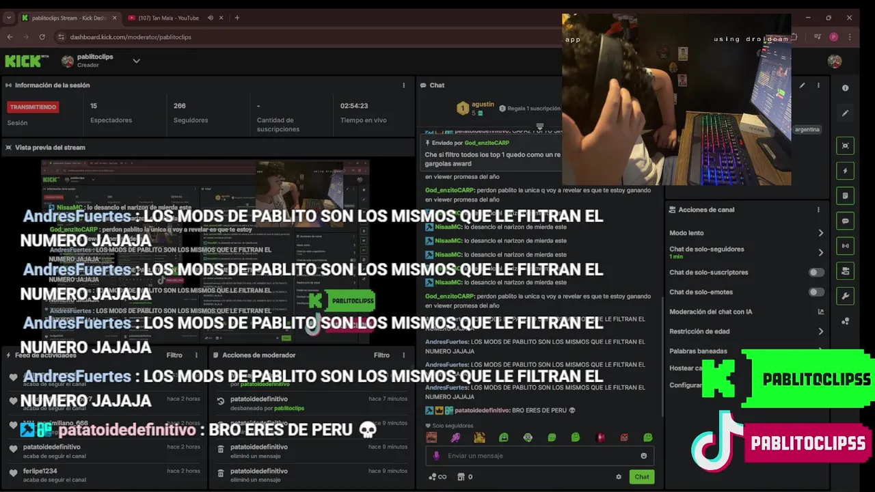The height and width of the screenshot is (492, 875).
Task: Insert the angry red emote in the row
Action: pyautogui.click(x=624, y=437)
